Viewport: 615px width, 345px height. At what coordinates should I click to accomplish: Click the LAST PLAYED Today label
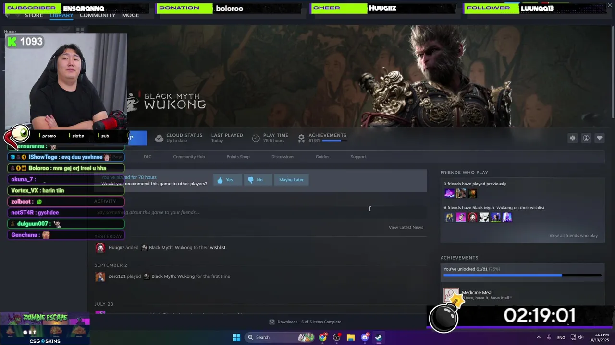click(x=227, y=138)
